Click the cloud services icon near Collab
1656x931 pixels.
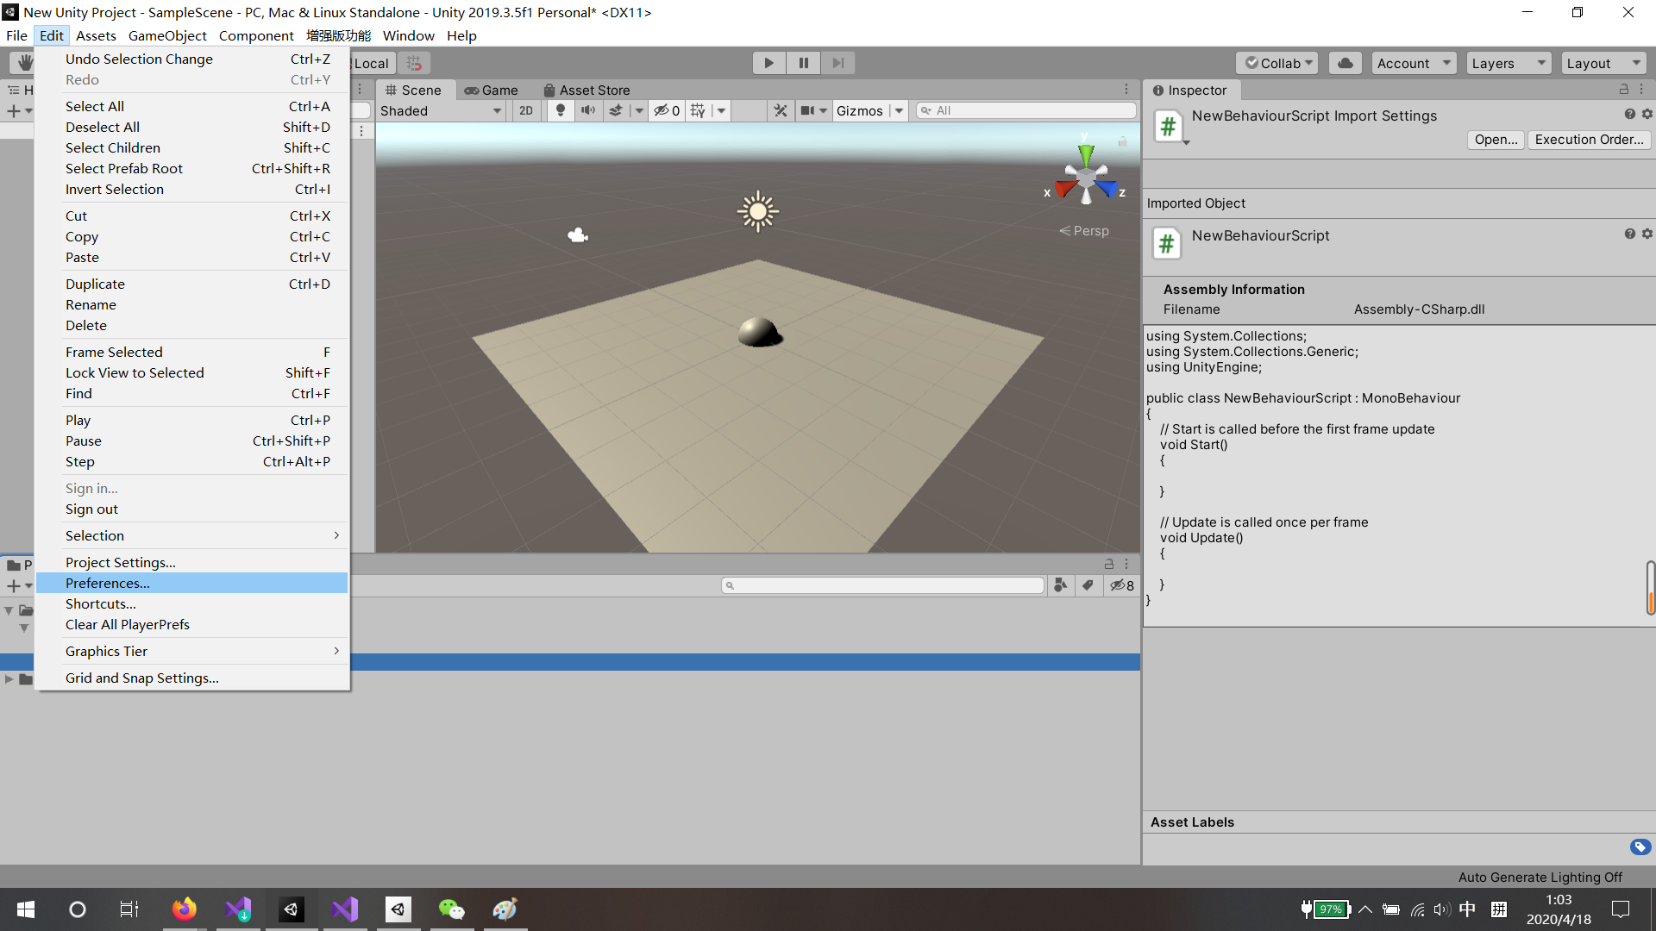[1345, 62]
